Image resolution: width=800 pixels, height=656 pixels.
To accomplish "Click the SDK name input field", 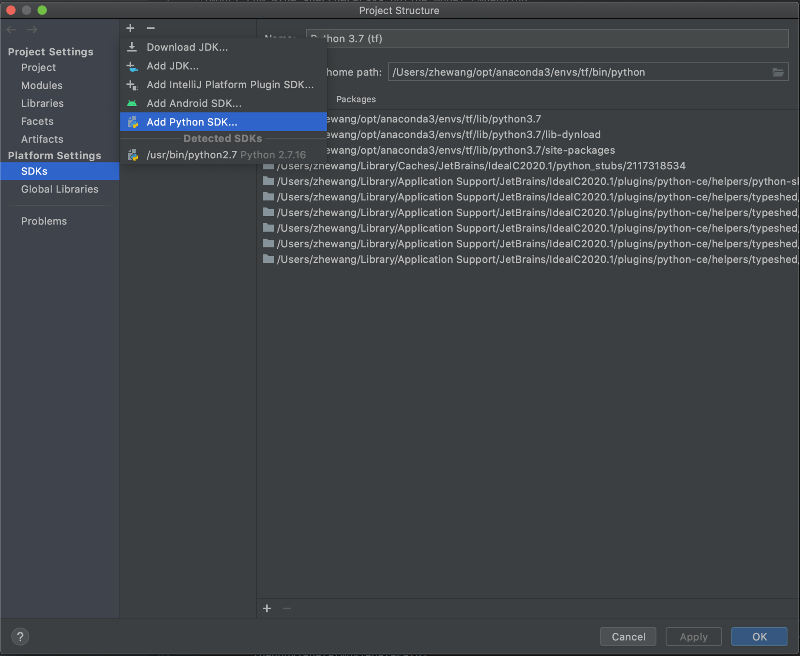I will pyautogui.click(x=547, y=39).
